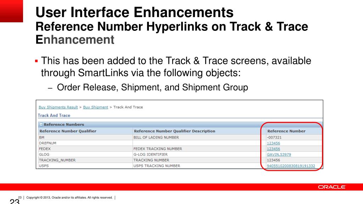This screenshot has width=363, height=204.
Task: Open the DREFNUM reference number 123456 link
Action: point(273,143)
